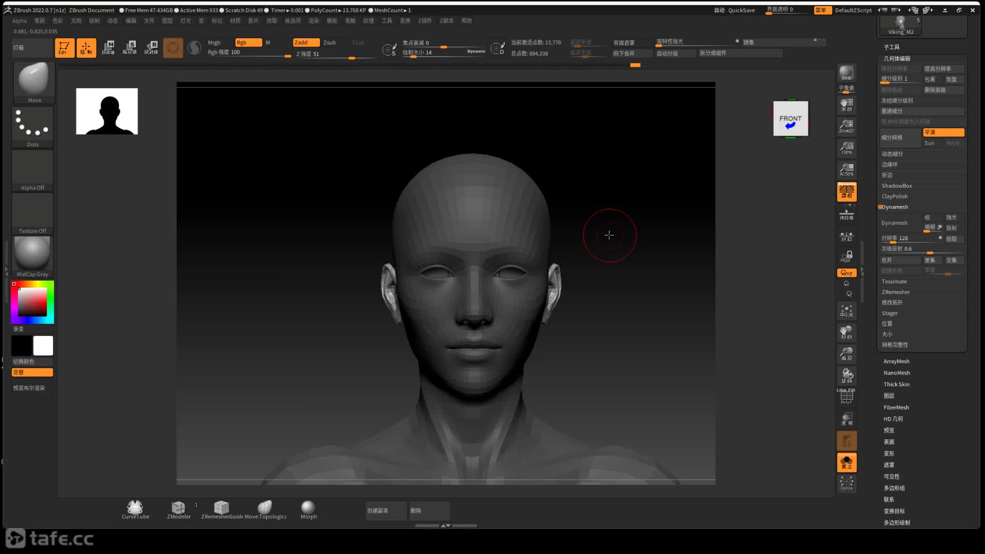Toggle the local symmetry (对称) button
This screenshot has height=554, width=985.
846,236
